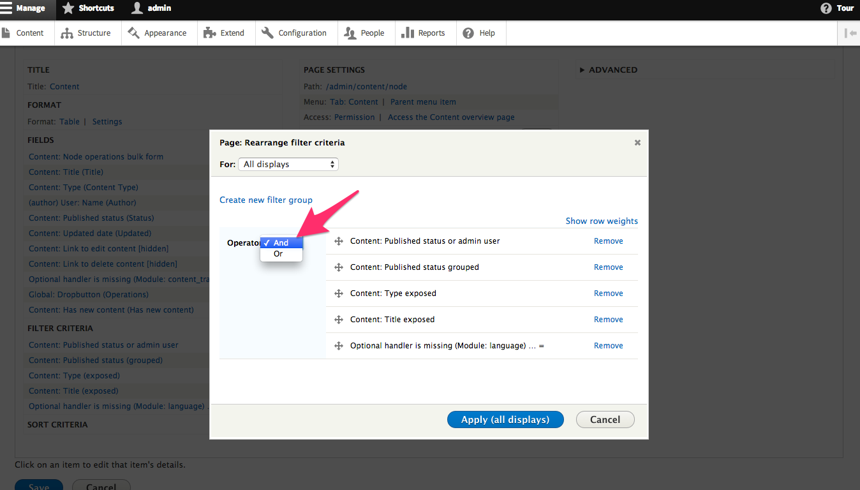
Task: Click Content: Link to edit content [hidden]
Action: click(x=98, y=249)
